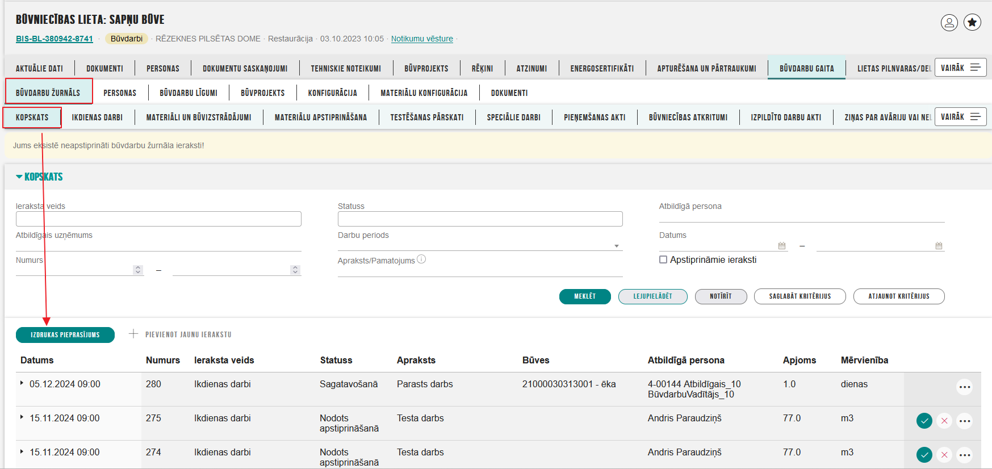
Task: Expand the row with number 274
Action: click(22, 451)
